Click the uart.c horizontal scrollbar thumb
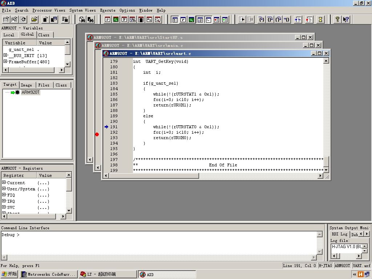372x279 pixels. click(154, 176)
